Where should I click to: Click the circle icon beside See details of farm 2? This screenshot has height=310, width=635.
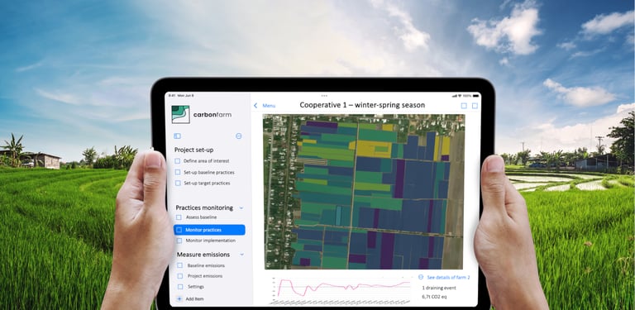pos(421,277)
